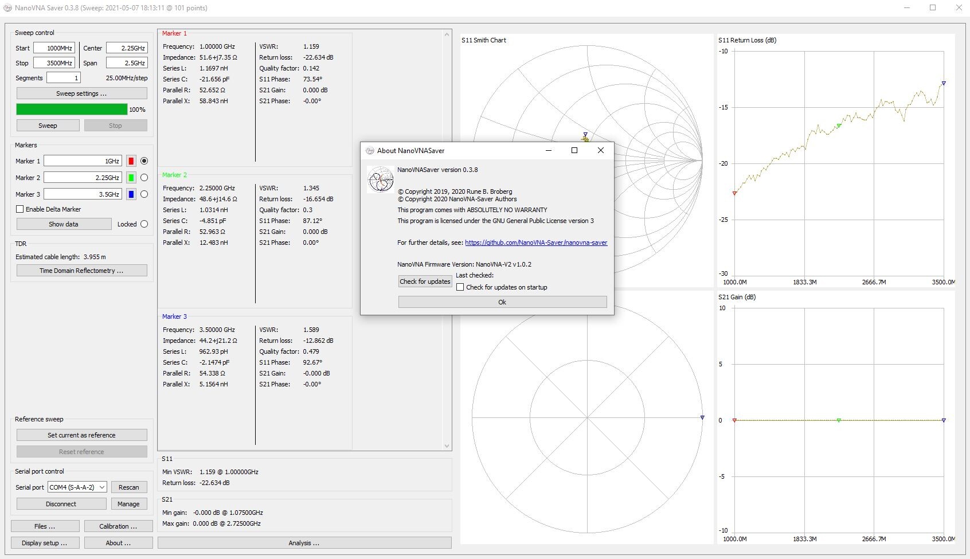This screenshot has width=970, height=559.
Task: Click the Marker 1 frequency field
Action: (x=83, y=161)
